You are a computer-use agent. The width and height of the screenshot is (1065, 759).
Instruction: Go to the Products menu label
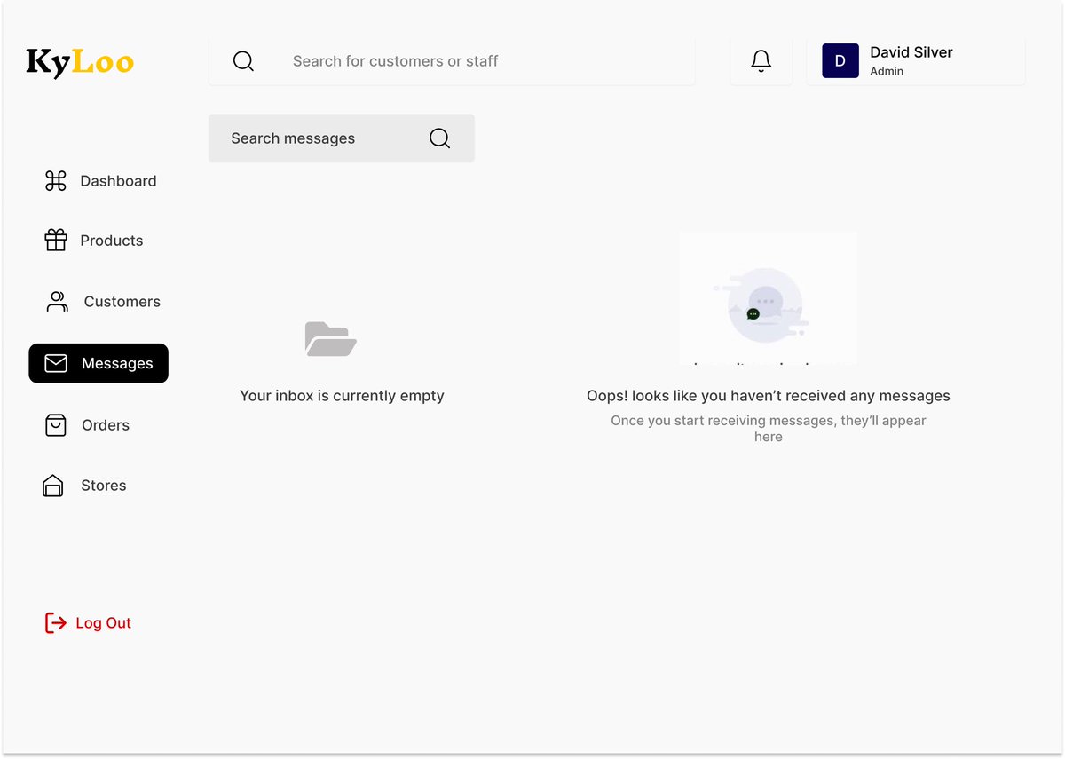pos(112,241)
